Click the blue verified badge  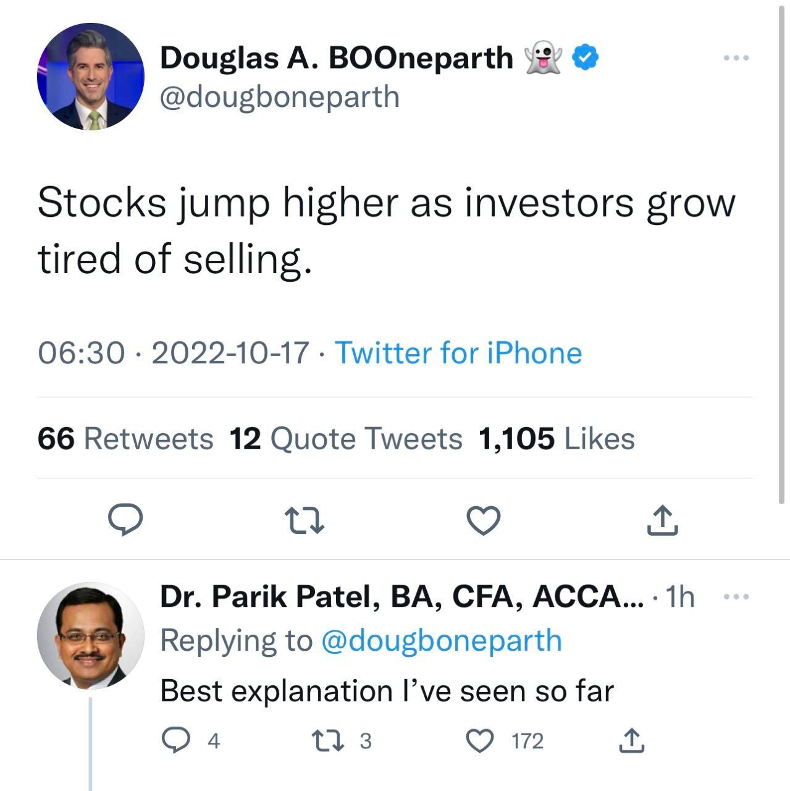586,57
